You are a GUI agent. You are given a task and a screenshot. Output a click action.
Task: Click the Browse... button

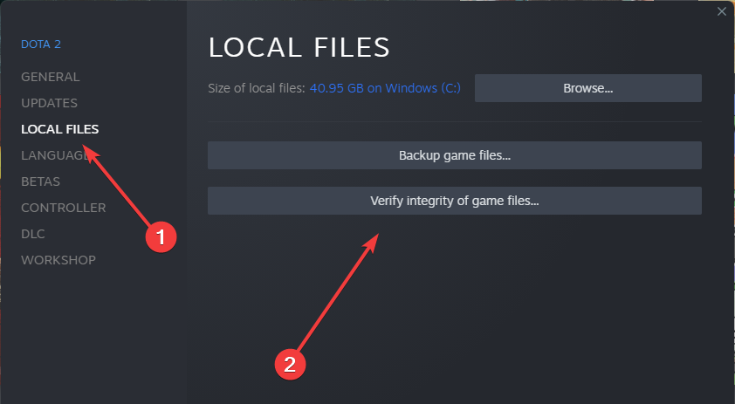tap(587, 88)
